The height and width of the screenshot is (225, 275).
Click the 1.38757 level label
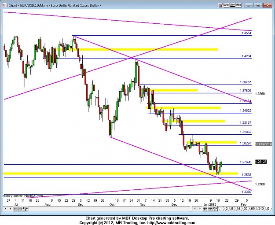tap(246, 82)
